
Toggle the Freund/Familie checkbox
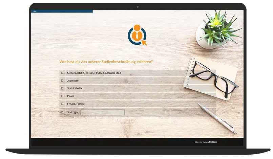click(x=62, y=104)
